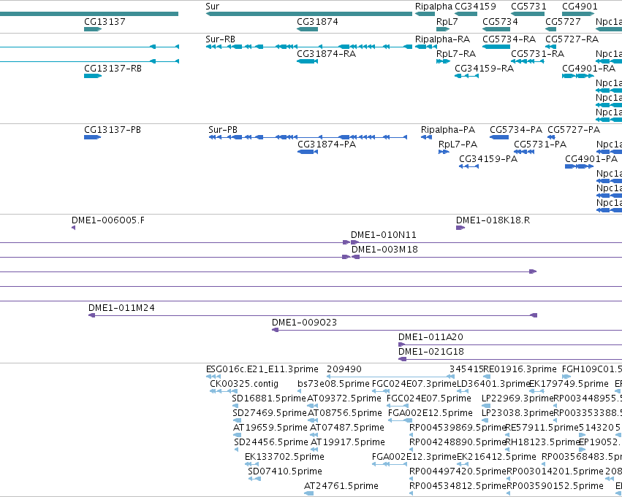The height and width of the screenshot is (497, 622).
Task: Select the Sur gene label
Action: (212, 7)
